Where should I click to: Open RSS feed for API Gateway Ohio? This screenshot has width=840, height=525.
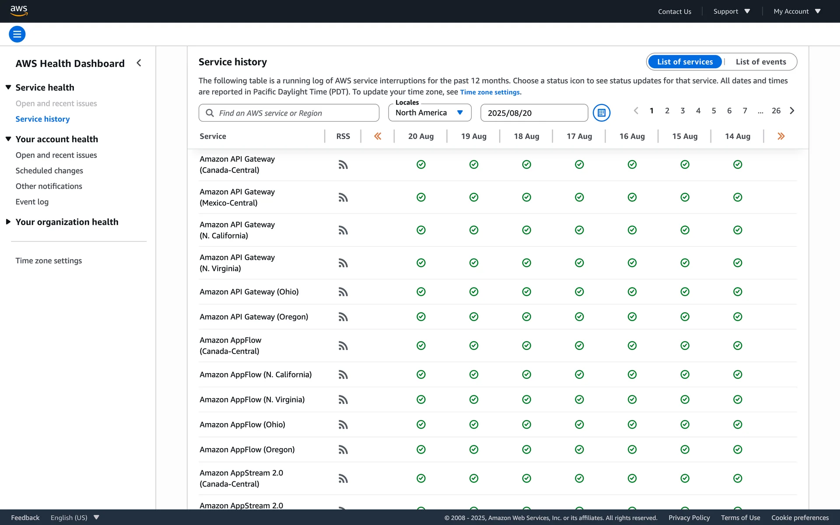point(343,292)
